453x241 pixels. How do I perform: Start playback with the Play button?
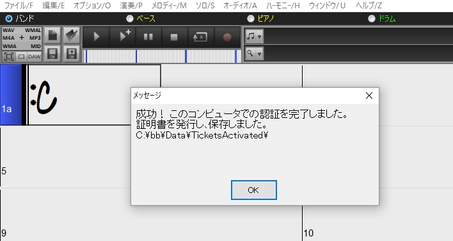pos(96,37)
